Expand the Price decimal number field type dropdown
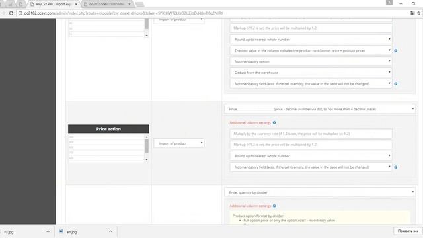 point(320,109)
